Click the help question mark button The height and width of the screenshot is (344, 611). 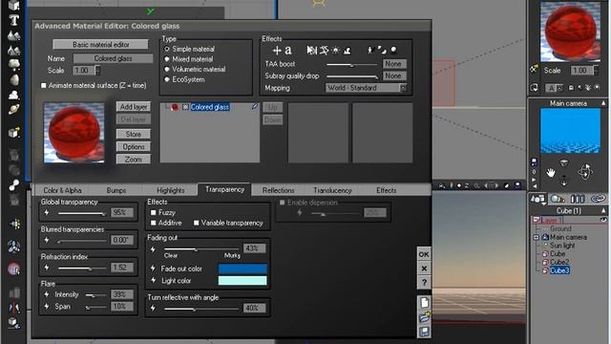coord(424,283)
